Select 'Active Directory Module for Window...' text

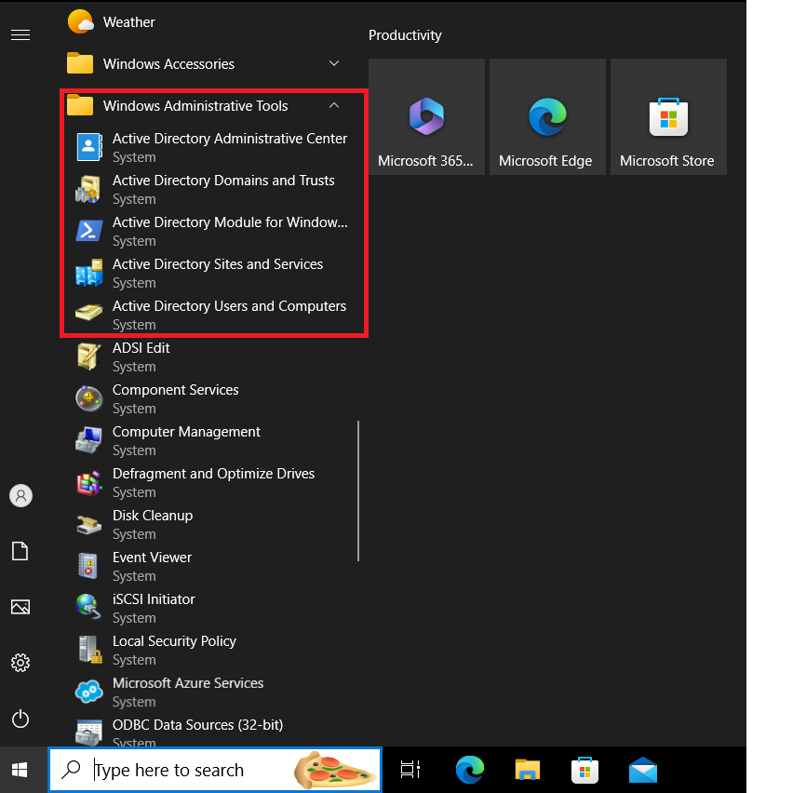(x=230, y=222)
